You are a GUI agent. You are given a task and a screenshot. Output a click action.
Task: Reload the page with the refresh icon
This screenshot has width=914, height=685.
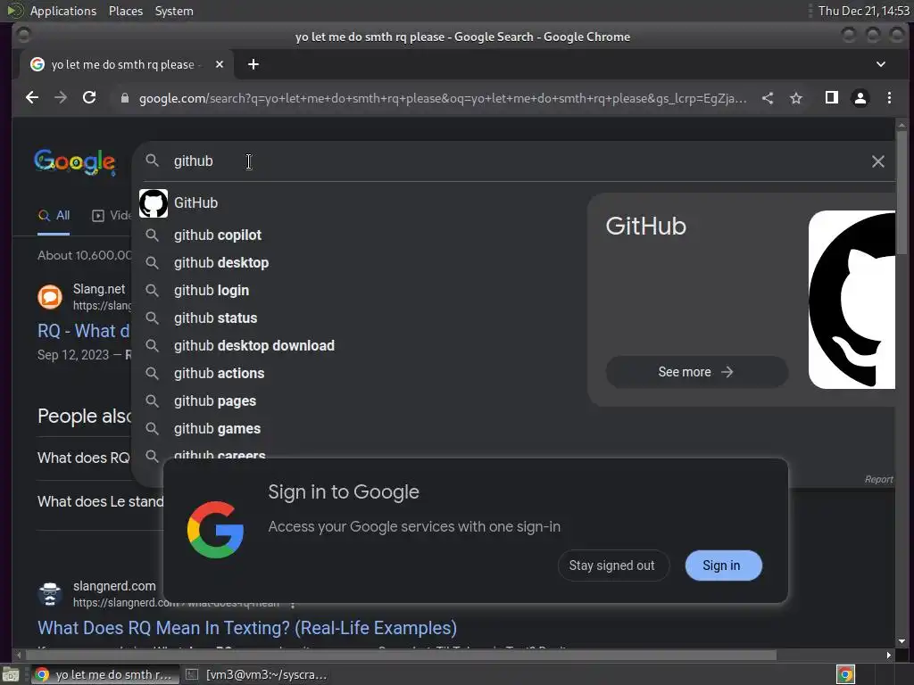[89, 97]
